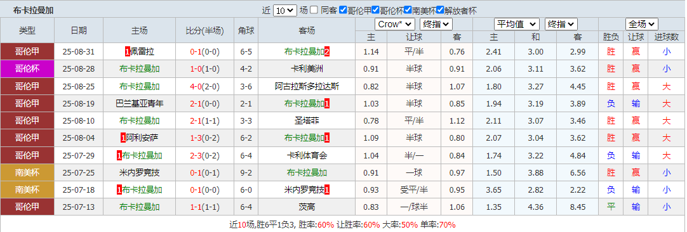
Task: Click the 类型 column header
Action: [27, 30]
